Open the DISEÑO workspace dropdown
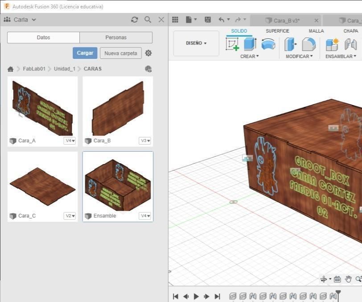The width and height of the screenshot is (362, 302). click(195, 43)
